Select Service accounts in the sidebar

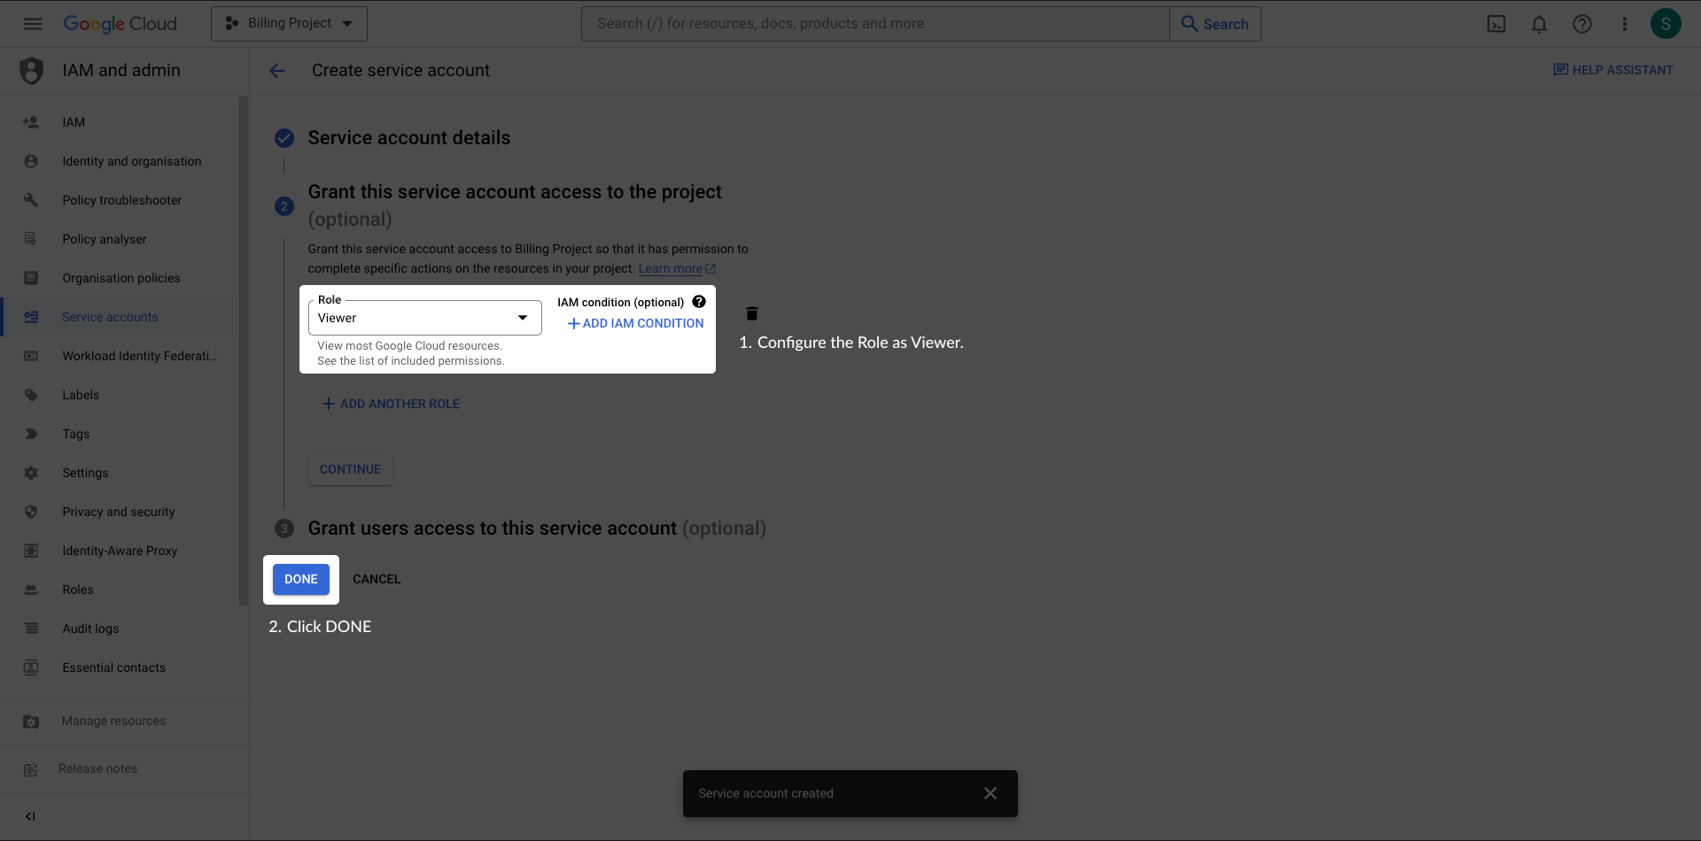110,317
